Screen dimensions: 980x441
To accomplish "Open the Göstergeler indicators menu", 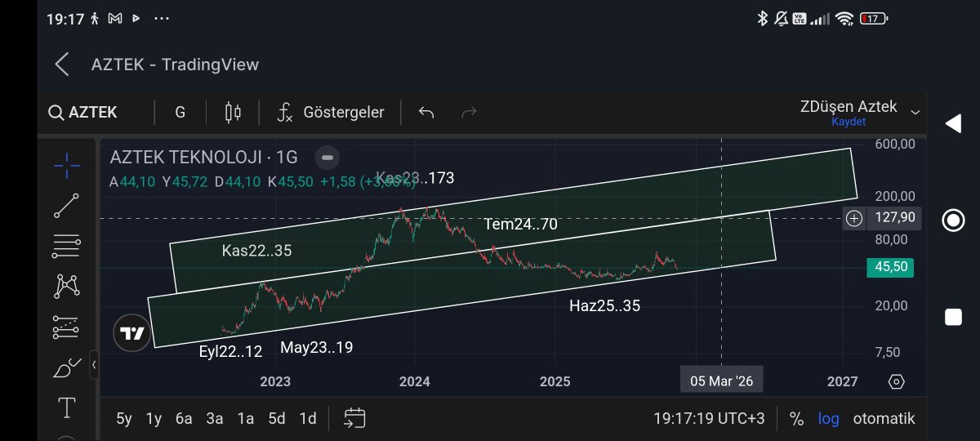I will click(x=330, y=113).
